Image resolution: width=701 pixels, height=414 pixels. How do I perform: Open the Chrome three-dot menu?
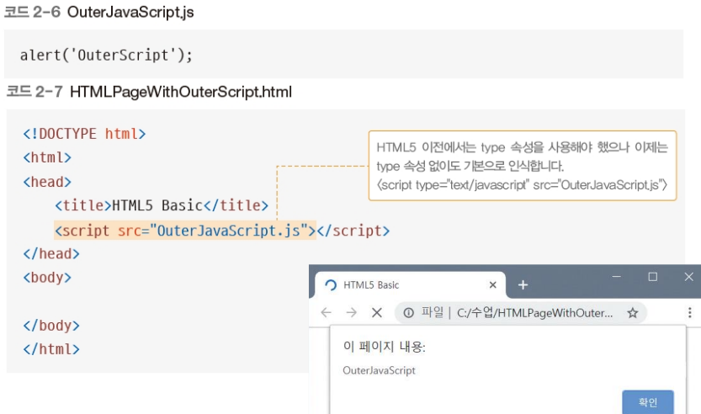click(689, 312)
